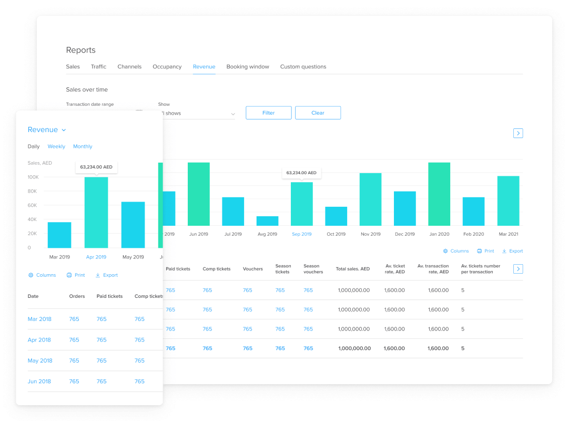Click the Columns gear icon above the main table
Viewport: 568px width, 421px height.
pos(445,252)
